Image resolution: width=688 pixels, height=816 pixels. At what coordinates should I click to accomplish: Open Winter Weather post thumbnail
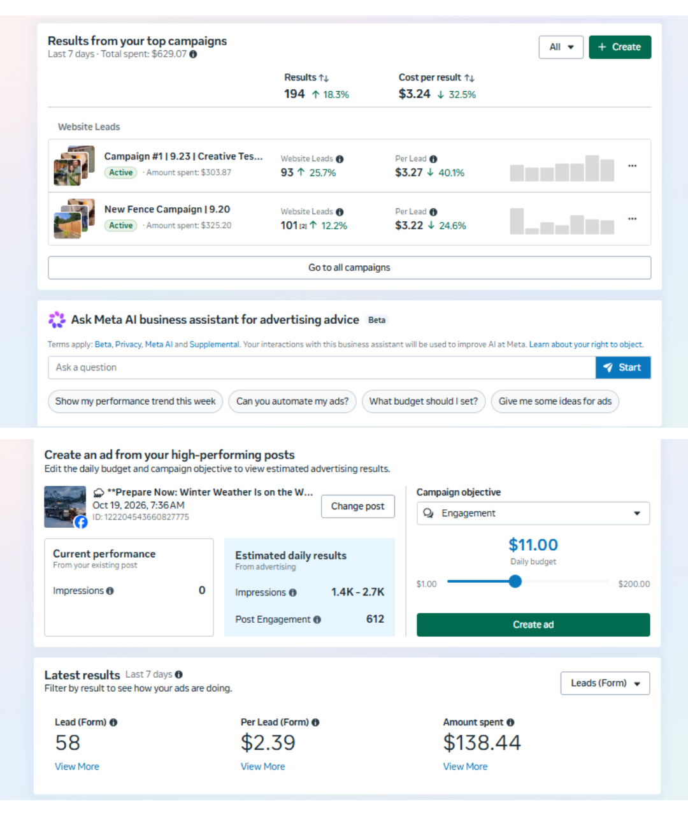click(x=65, y=507)
